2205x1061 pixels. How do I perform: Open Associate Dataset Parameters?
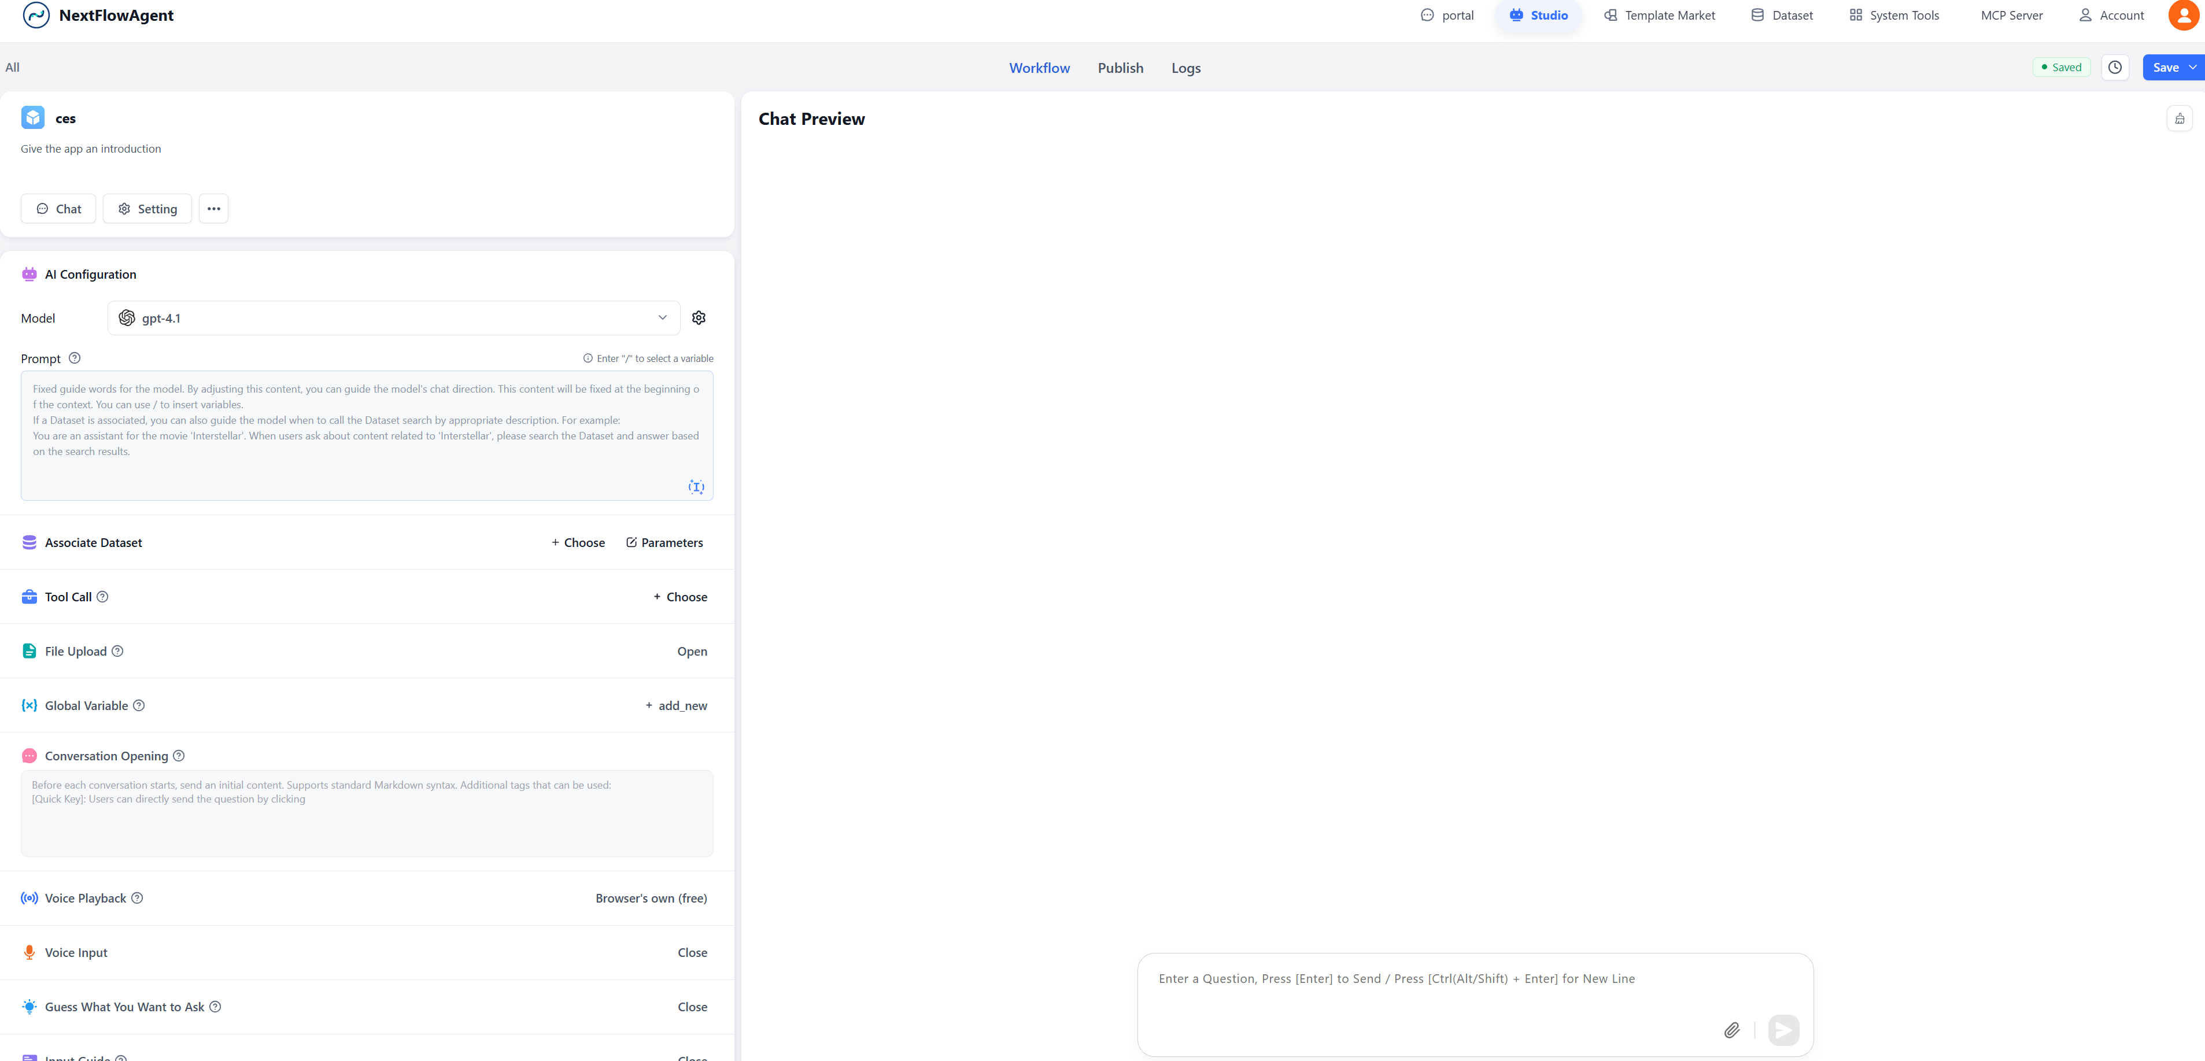tap(665, 542)
